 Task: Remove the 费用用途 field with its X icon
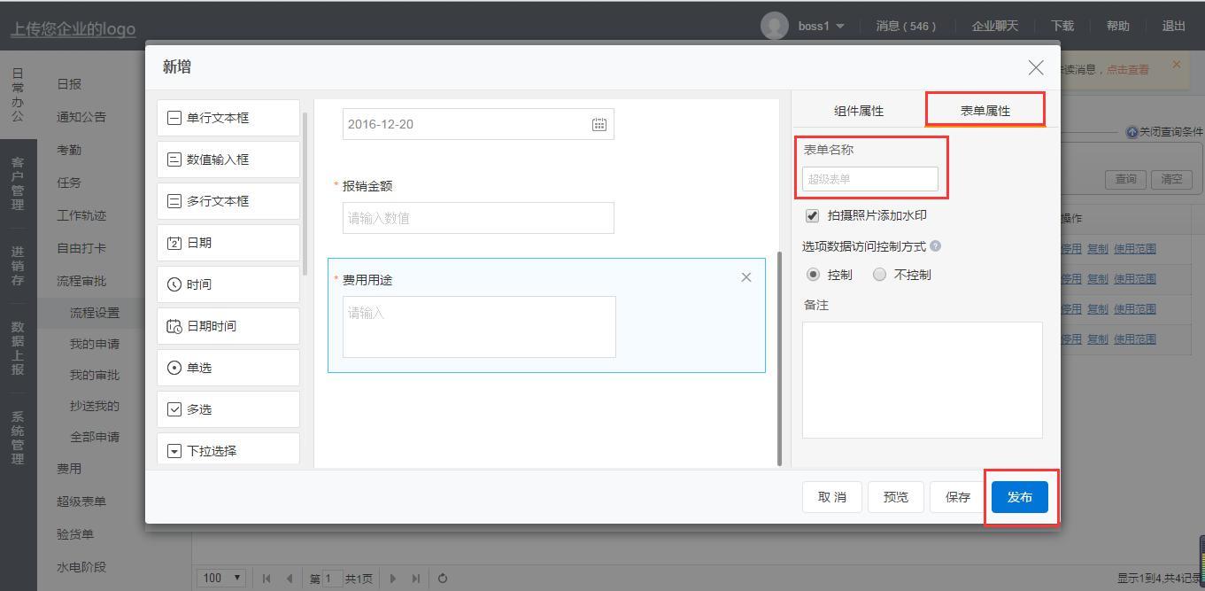click(745, 277)
